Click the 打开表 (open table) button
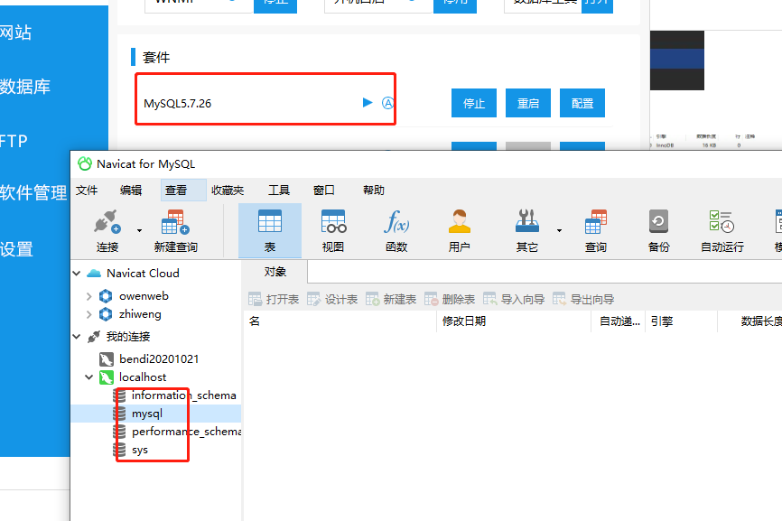Screen dimensions: 782x521 click(274, 299)
